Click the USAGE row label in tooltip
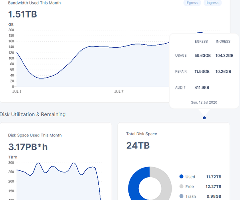Image resolution: width=240 pixels, height=200 pixels. click(x=181, y=56)
